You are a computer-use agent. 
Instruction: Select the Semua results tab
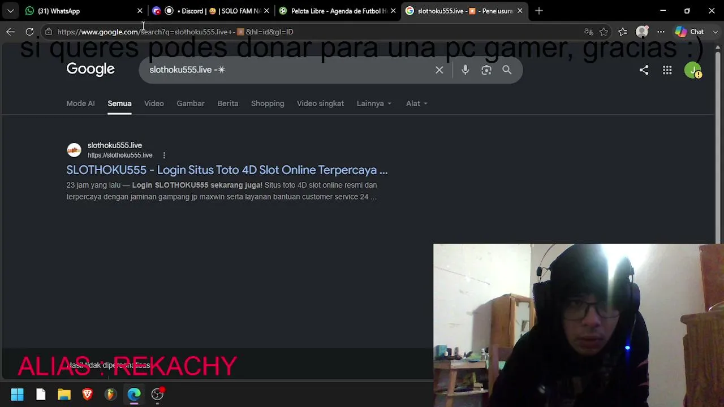[119, 103]
